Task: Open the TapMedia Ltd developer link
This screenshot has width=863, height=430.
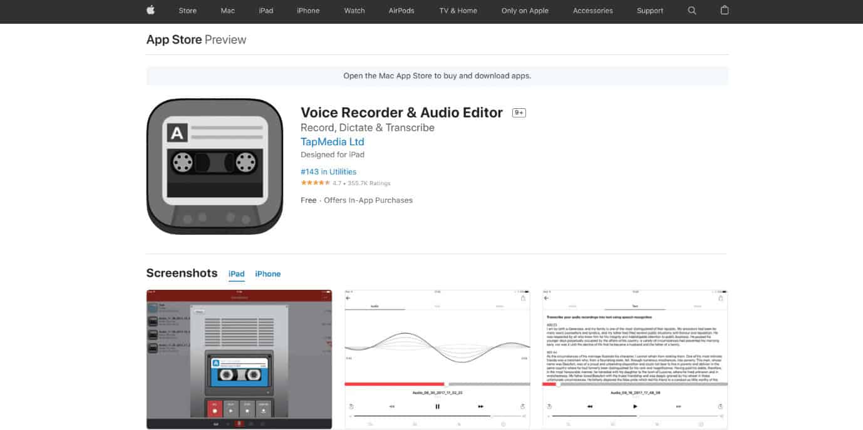Action: pyautogui.click(x=333, y=141)
